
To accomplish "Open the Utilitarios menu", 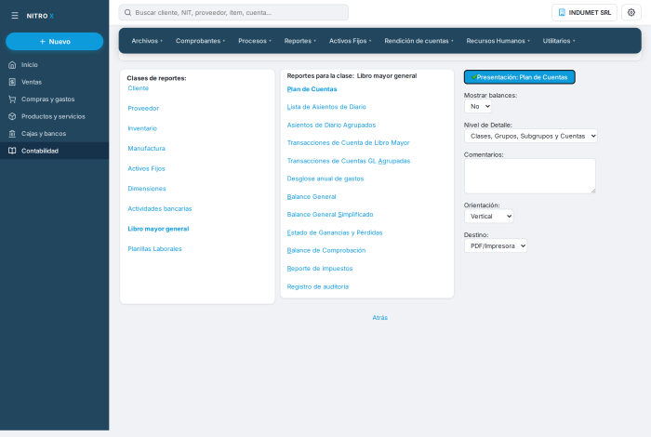I will (x=559, y=41).
